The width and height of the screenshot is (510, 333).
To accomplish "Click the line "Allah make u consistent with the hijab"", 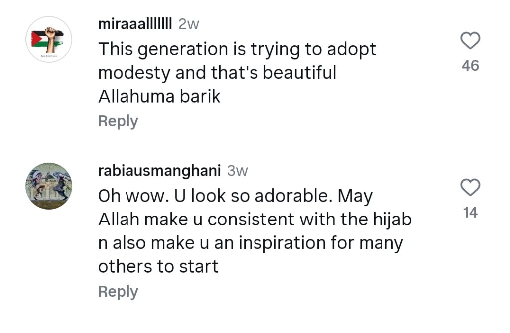I will point(255,220).
